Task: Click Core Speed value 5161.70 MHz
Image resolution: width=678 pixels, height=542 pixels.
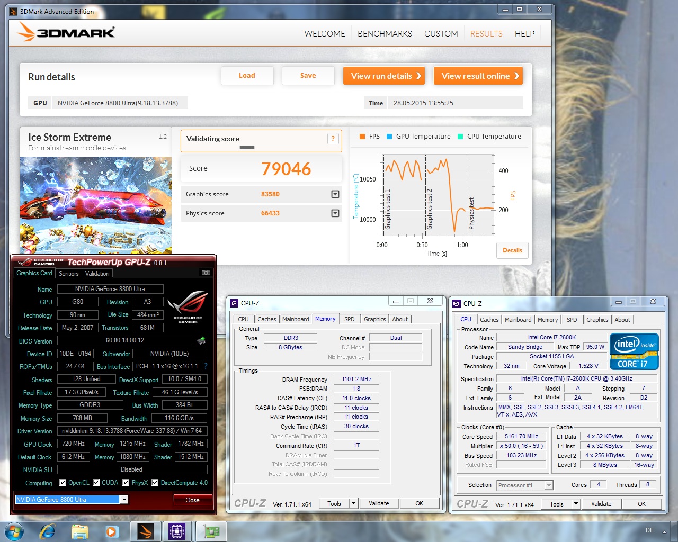Action: (521, 437)
